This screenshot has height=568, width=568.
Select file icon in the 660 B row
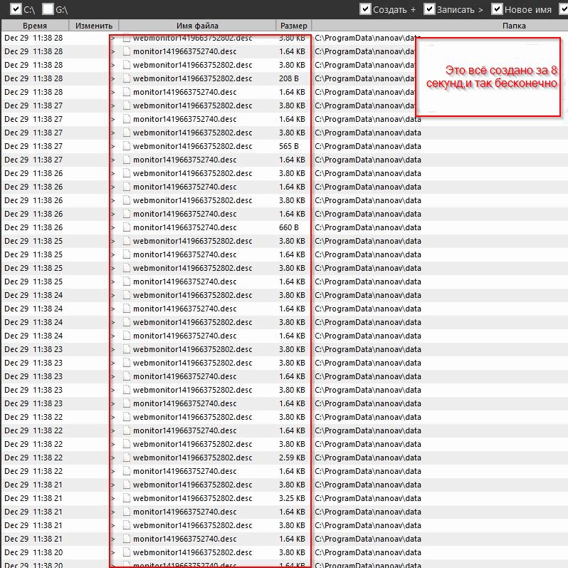(x=127, y=227)
